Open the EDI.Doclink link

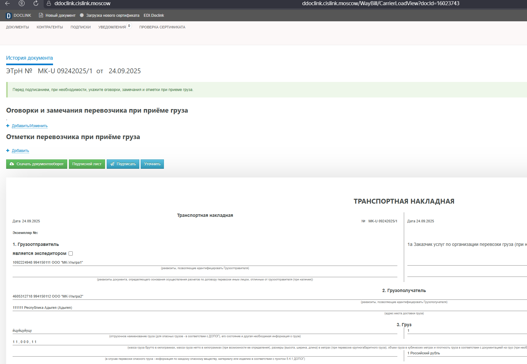pos(154,15)
